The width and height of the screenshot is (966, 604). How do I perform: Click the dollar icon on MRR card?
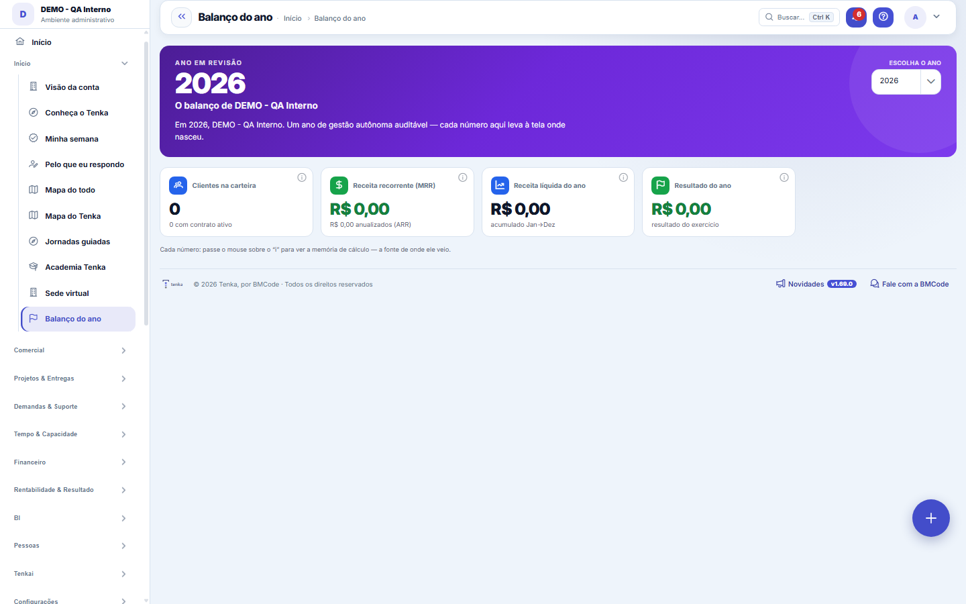(x=339, y=185)
